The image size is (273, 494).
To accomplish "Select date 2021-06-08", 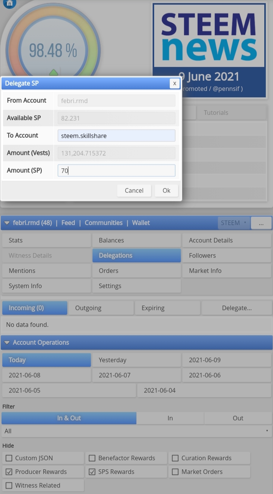I will click(x=46, y=375).
